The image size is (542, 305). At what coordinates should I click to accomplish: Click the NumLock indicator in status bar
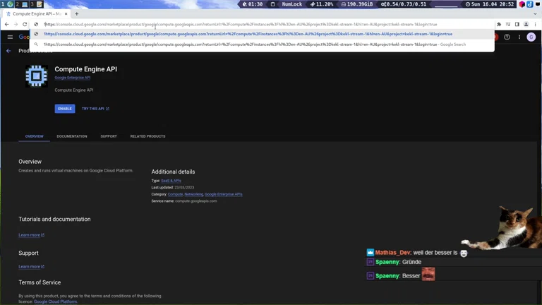291,4
